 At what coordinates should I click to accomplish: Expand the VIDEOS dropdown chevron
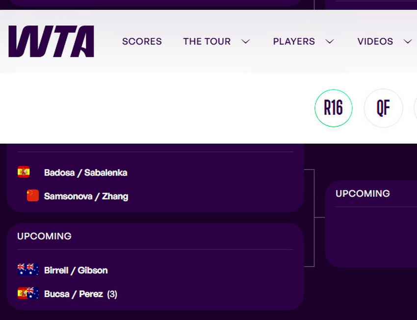(408, 42)
